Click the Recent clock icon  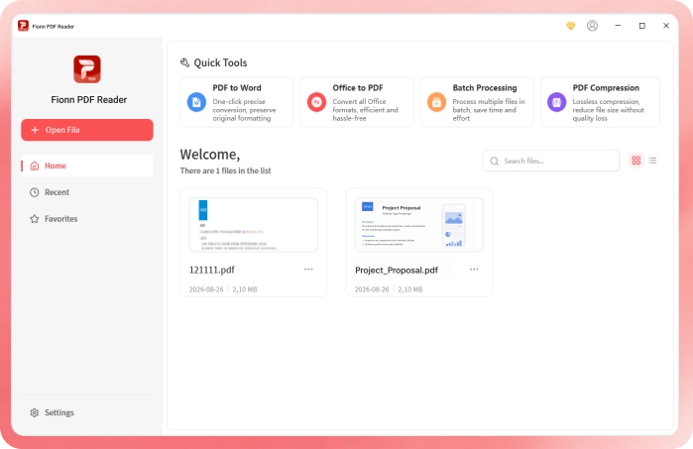35,192
